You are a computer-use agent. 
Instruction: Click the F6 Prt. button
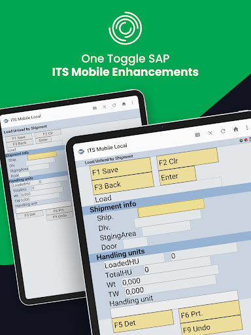[x=210, y=312]
